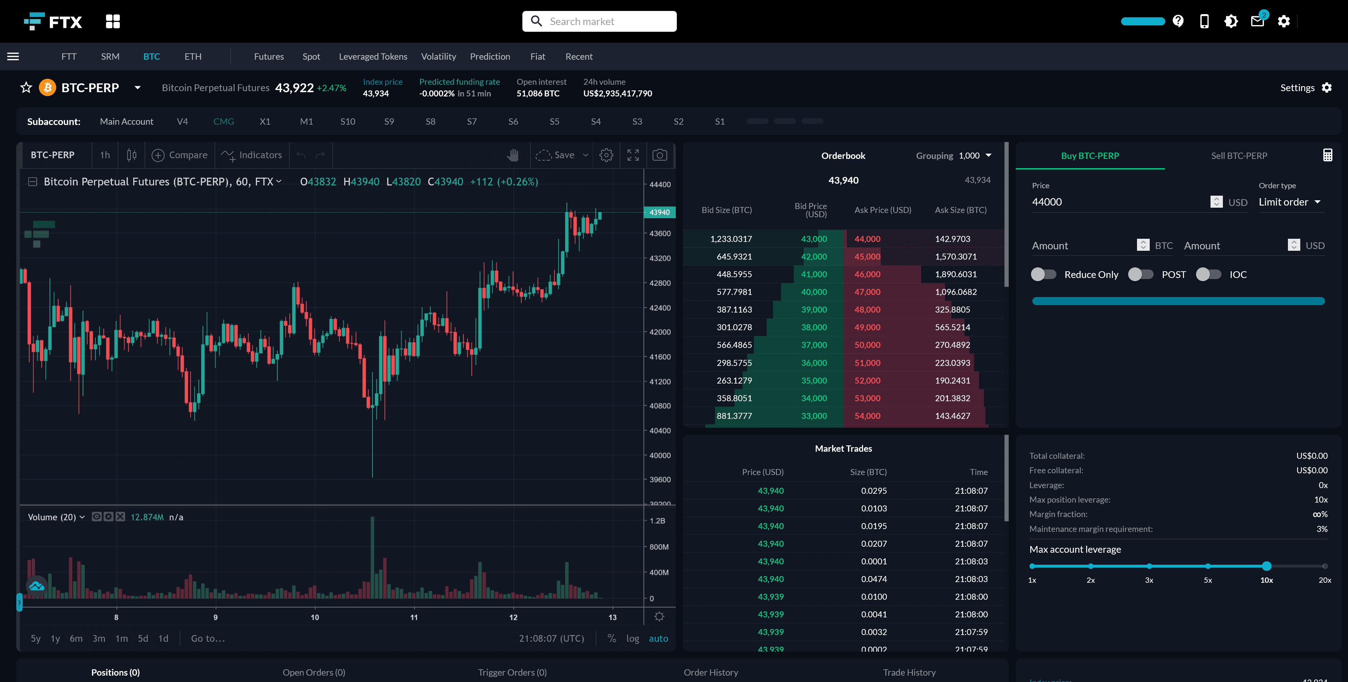The height and width of the screenshot is (682, 1348).
Task: Toggle the auto scale option
Action: click(658, 638)
